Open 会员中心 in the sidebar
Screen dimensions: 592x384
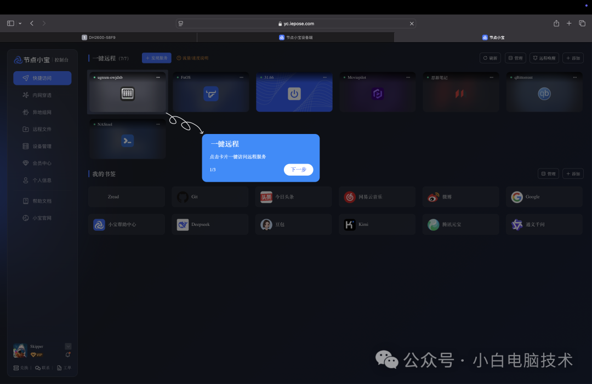[x=42, y=163]
